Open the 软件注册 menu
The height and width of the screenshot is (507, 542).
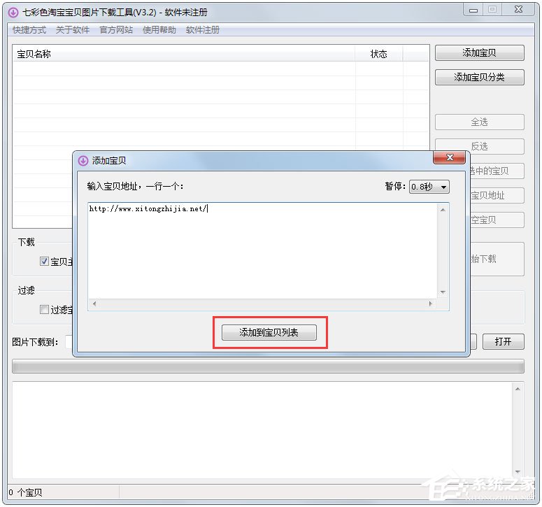point(203,30)
